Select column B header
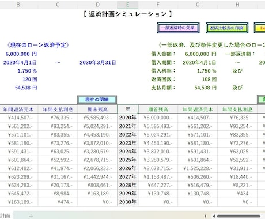 [18, 5]
